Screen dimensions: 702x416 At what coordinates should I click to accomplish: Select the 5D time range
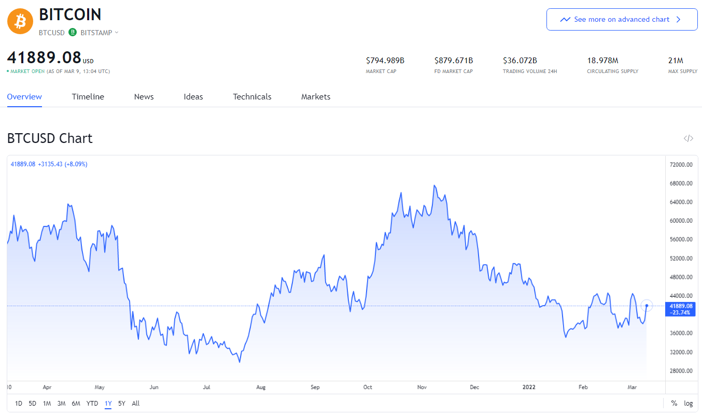click(x=33, y=404)
